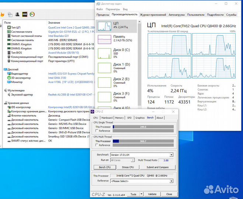The width and height of the screenshot is (243, 199).
Task: Open the SPD tab in CPU-Z
Action: [129, 118]
